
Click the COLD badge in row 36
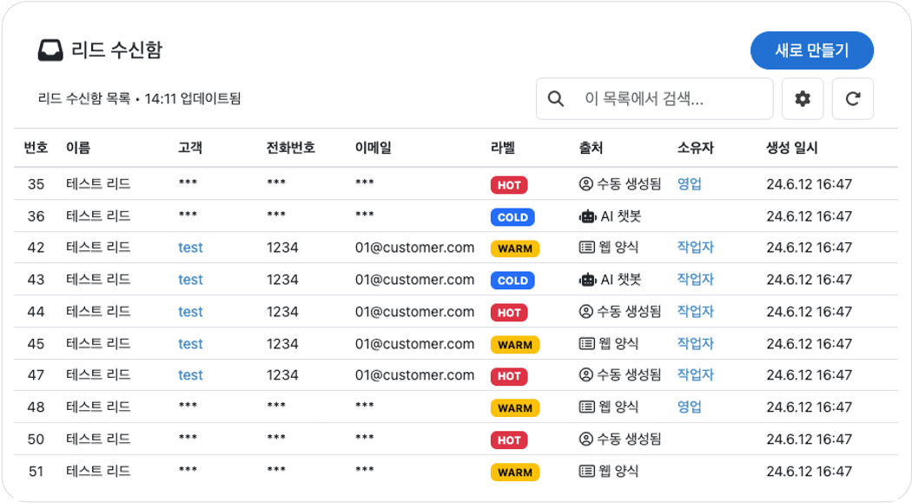[512, 217]
